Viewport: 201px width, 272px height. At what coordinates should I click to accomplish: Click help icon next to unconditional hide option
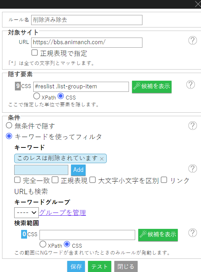(193, 126)
